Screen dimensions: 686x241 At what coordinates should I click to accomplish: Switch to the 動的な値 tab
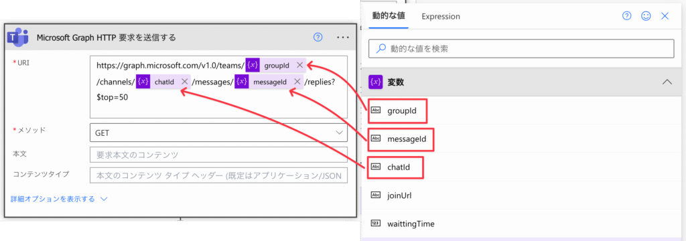click(389, 16)
